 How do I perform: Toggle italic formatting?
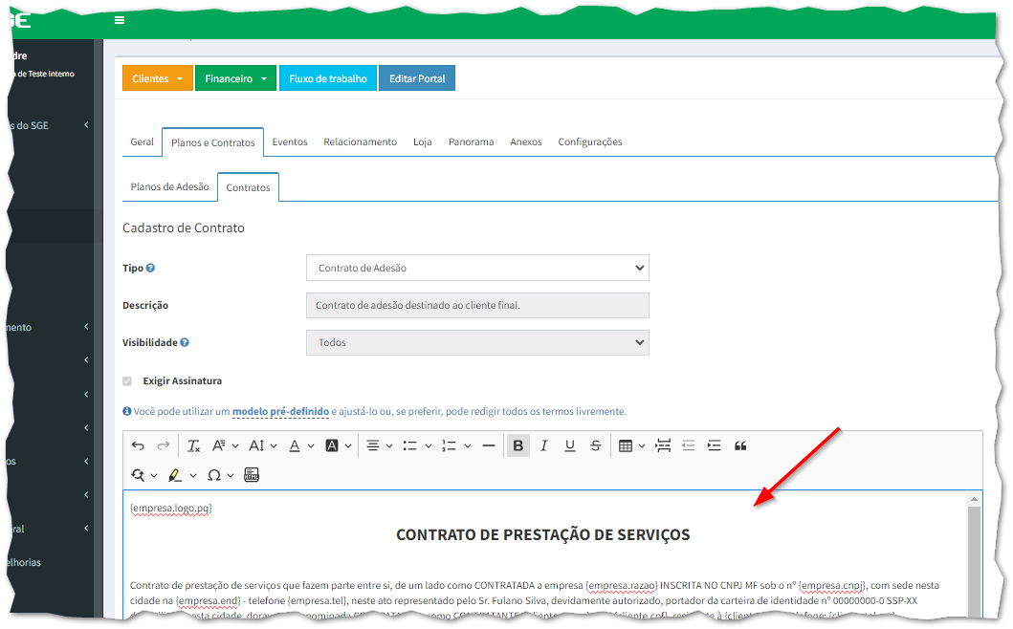pyautogui.click(x=544, y=445)
